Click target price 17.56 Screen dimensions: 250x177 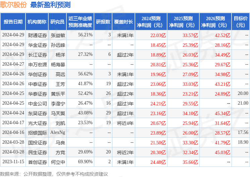pyautogui.click(x=243, y=132)
